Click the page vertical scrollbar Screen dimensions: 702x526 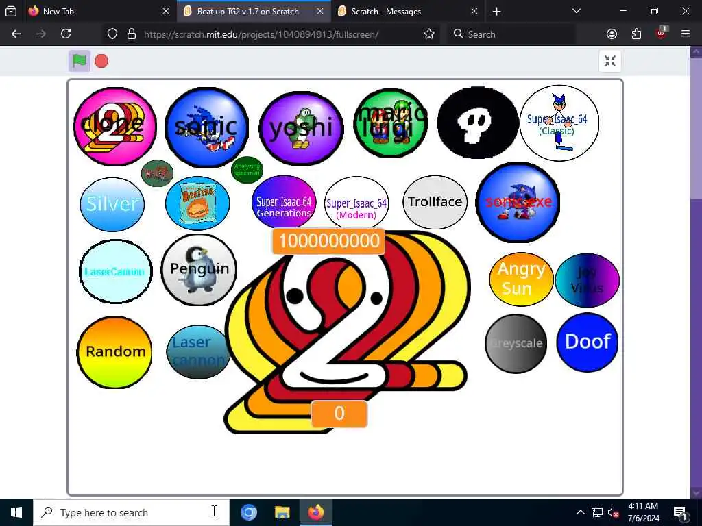[x=697, y=272]
